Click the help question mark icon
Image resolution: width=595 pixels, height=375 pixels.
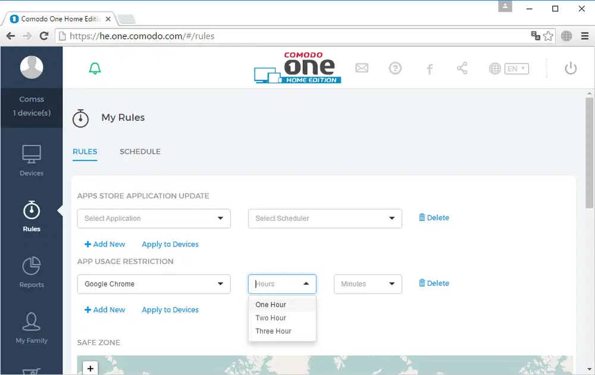pos(395,68)
